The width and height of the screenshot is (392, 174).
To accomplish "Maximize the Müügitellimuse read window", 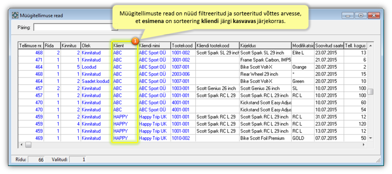I will 361,15.
